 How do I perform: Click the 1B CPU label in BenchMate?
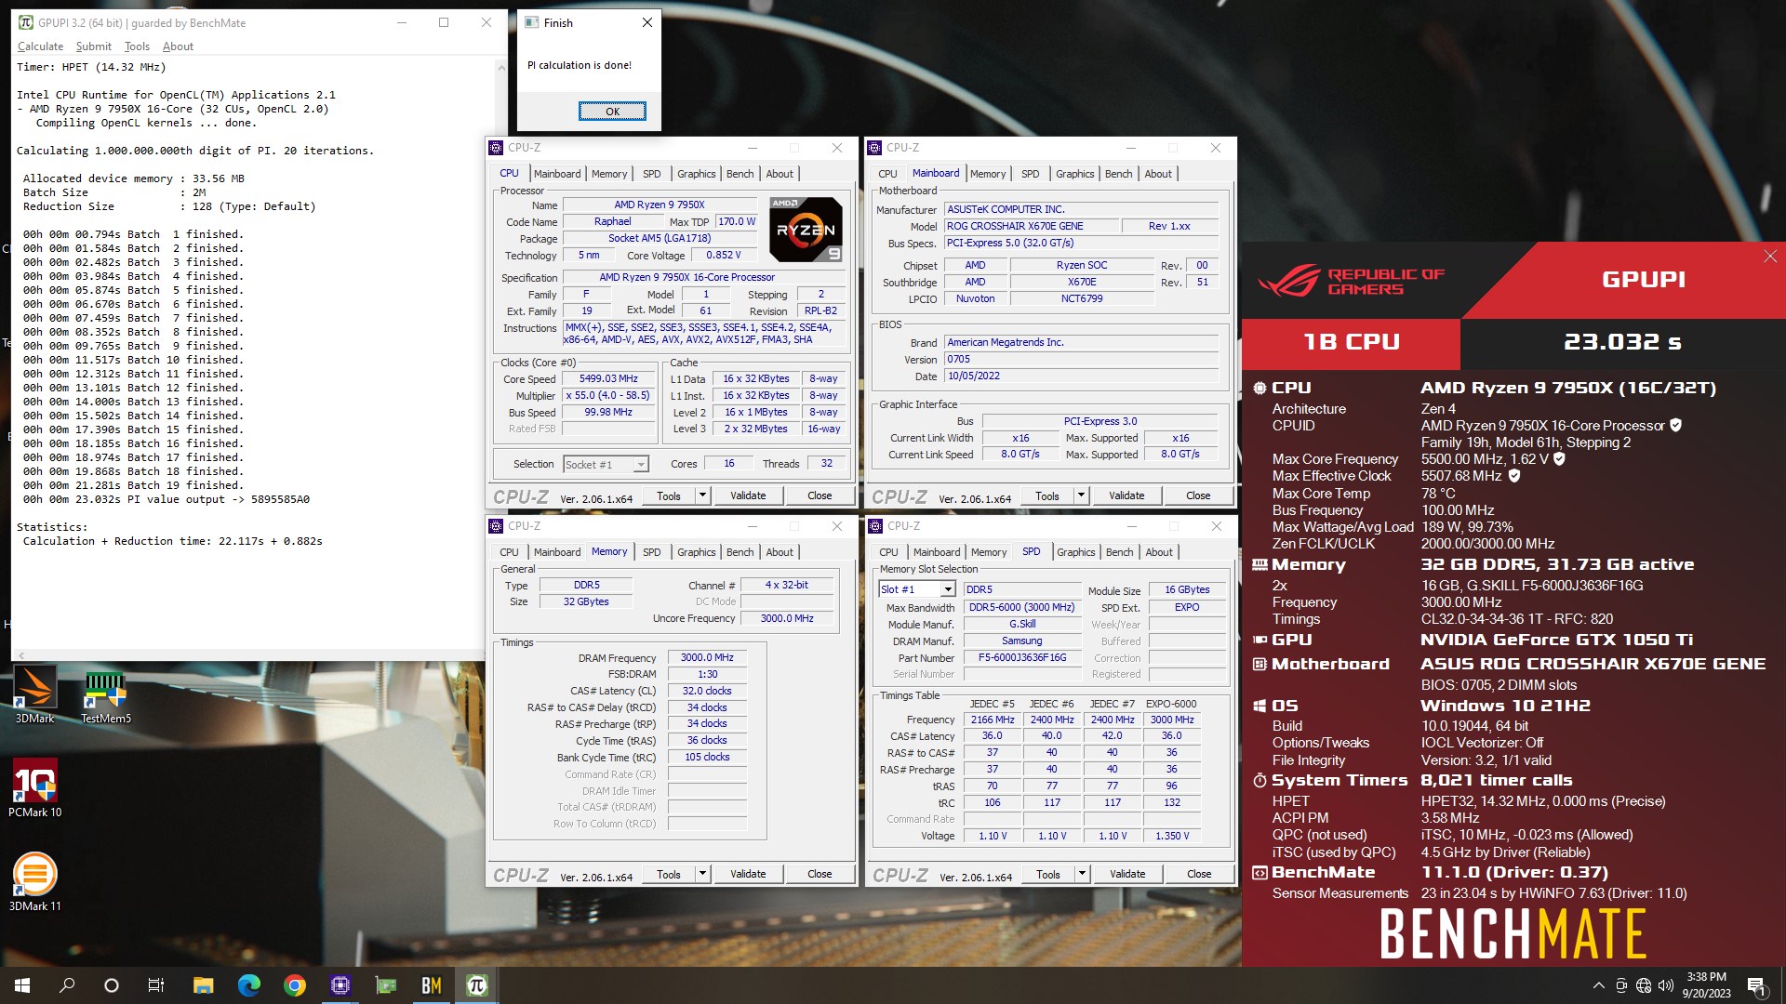pyautogui.click(x=1351, y=342)
